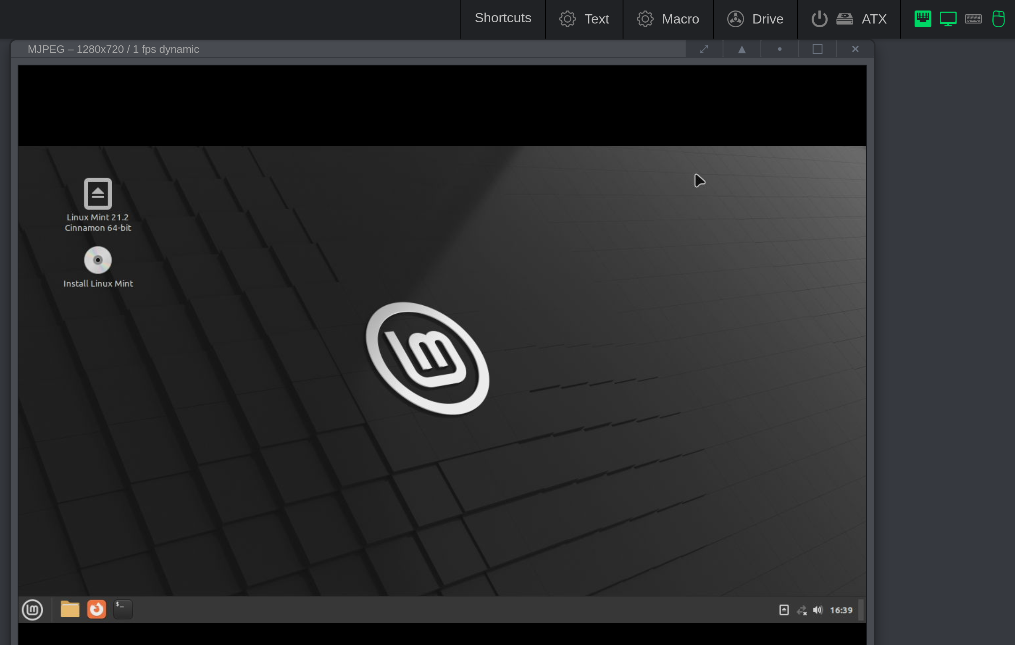Click the 16:39 clock in the panel
Screen dimensions: 1015x645
pos(841,610)
